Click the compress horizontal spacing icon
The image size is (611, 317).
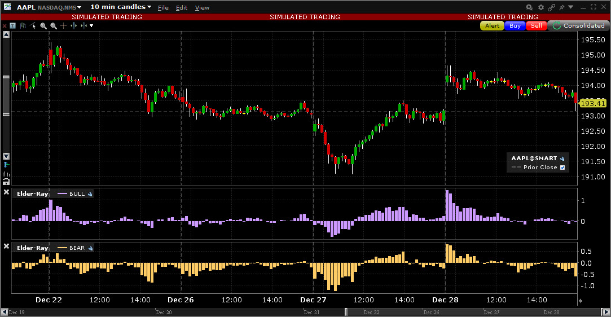83,26
